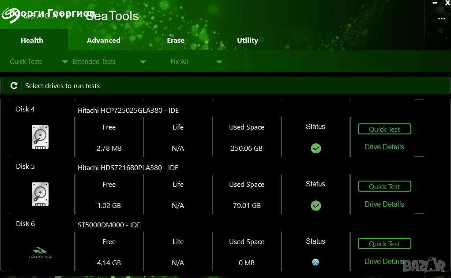Click Disk 6 blue question status icon
Image resolution: width=451 pixels, height=278 pixels.
tap(316, 262)
